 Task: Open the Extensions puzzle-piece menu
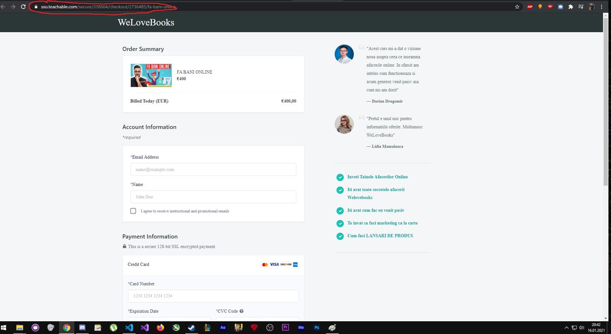click(571, 7)
